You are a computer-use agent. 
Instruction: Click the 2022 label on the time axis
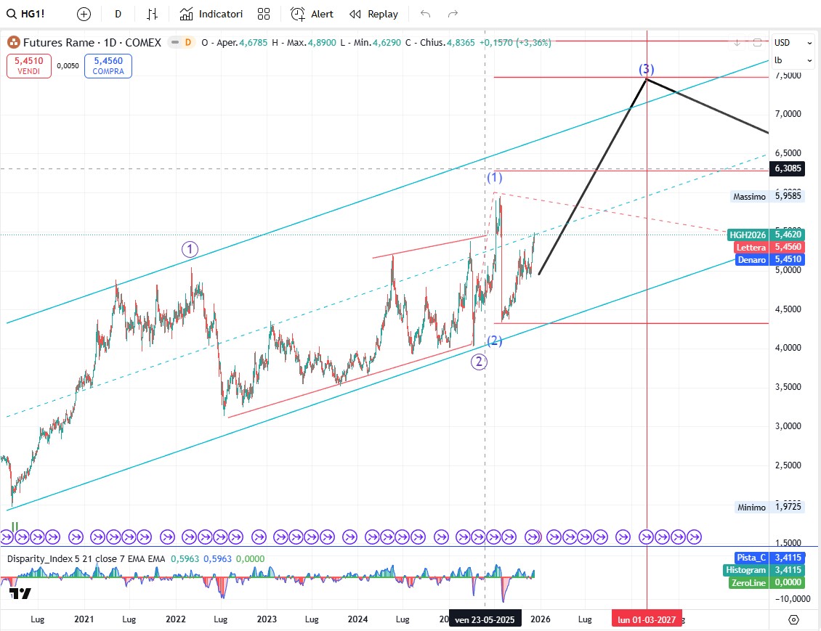tap(175, 619)
